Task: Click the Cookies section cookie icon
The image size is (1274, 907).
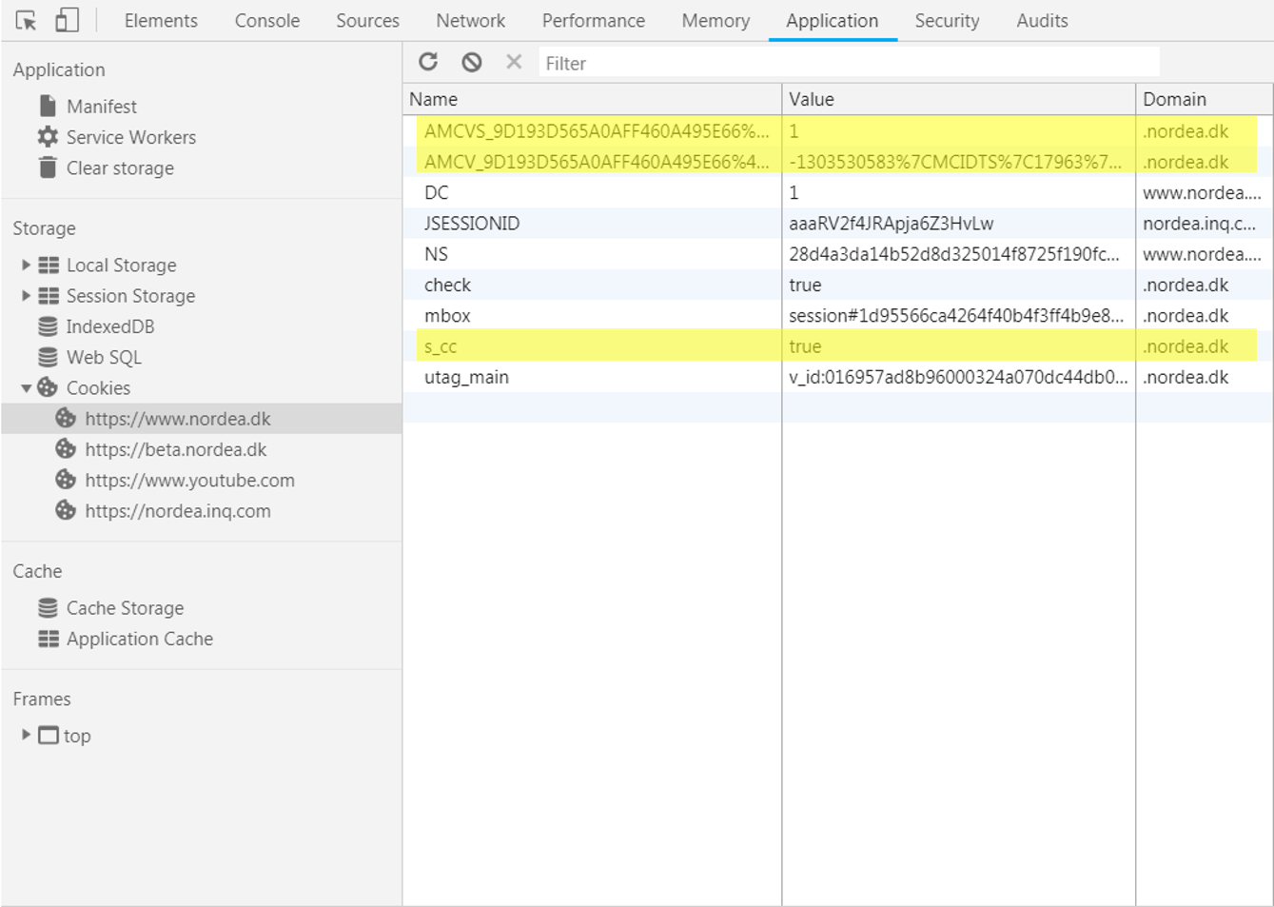Action: click(48, 387)
